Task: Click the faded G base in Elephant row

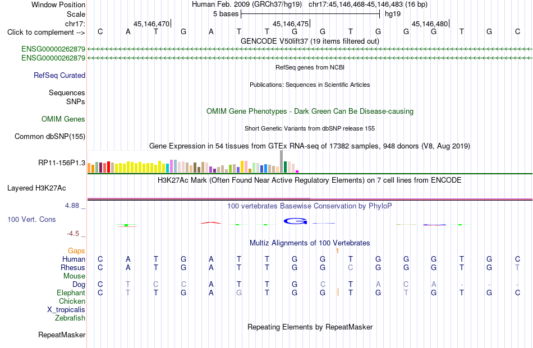Action: 239,293
